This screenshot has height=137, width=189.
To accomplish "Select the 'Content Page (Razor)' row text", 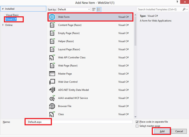I will [x=70, y=25].
